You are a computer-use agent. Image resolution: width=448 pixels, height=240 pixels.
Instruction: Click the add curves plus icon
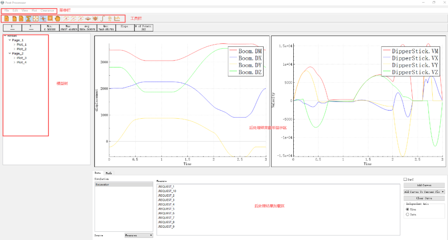point(66,19)
